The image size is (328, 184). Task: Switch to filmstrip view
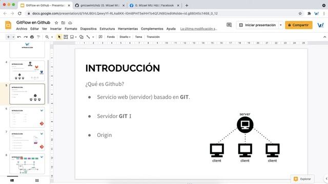tap(12, 180)
